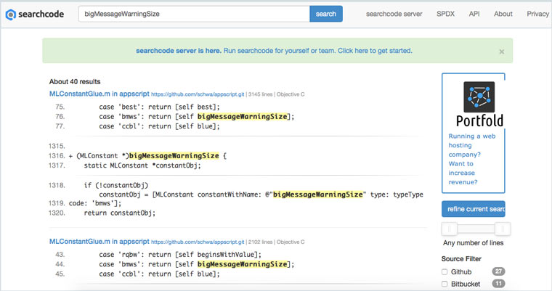
Task: Go to the API navigation link
Action: [x=474, y=14]
